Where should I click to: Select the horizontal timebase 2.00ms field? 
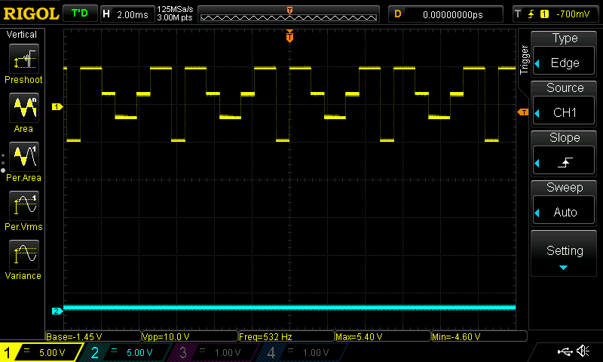point(127,14)
